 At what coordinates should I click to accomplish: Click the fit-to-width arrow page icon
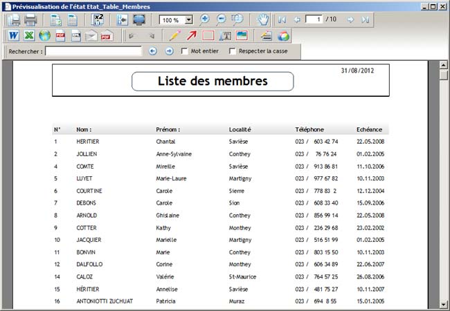(123, 20)
